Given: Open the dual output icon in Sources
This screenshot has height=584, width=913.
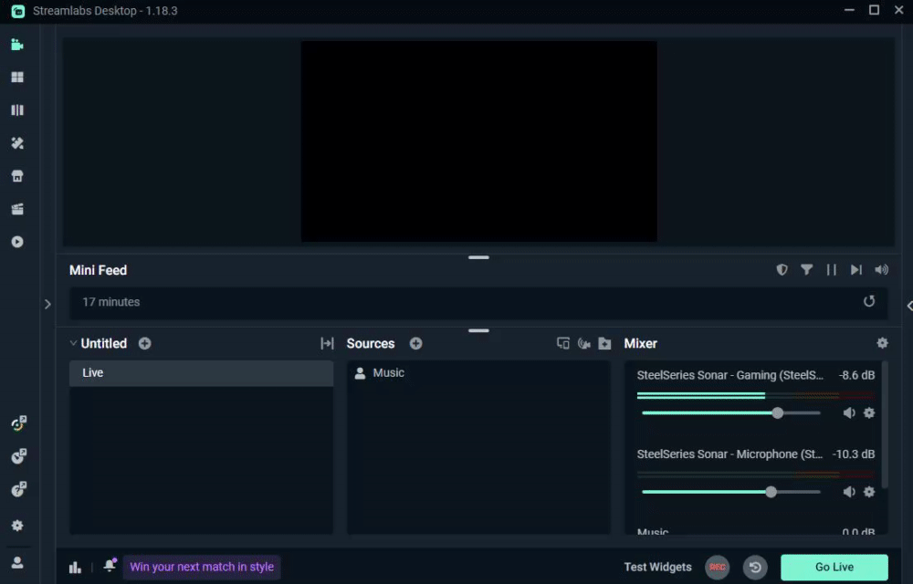Looking at the screenshot, I should coord(563,344).
